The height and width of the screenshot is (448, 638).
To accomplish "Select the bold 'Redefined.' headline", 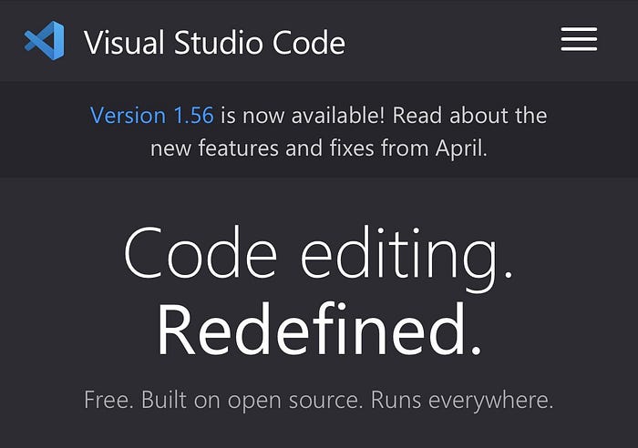I will click(319, 330).
